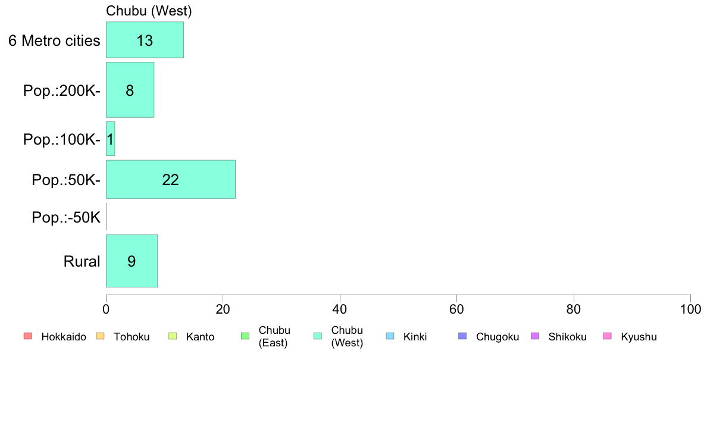This screenshot has height=438, width=707.
Task: Select the Pop.:50K- bar valued 22
Action: point(170,179)
